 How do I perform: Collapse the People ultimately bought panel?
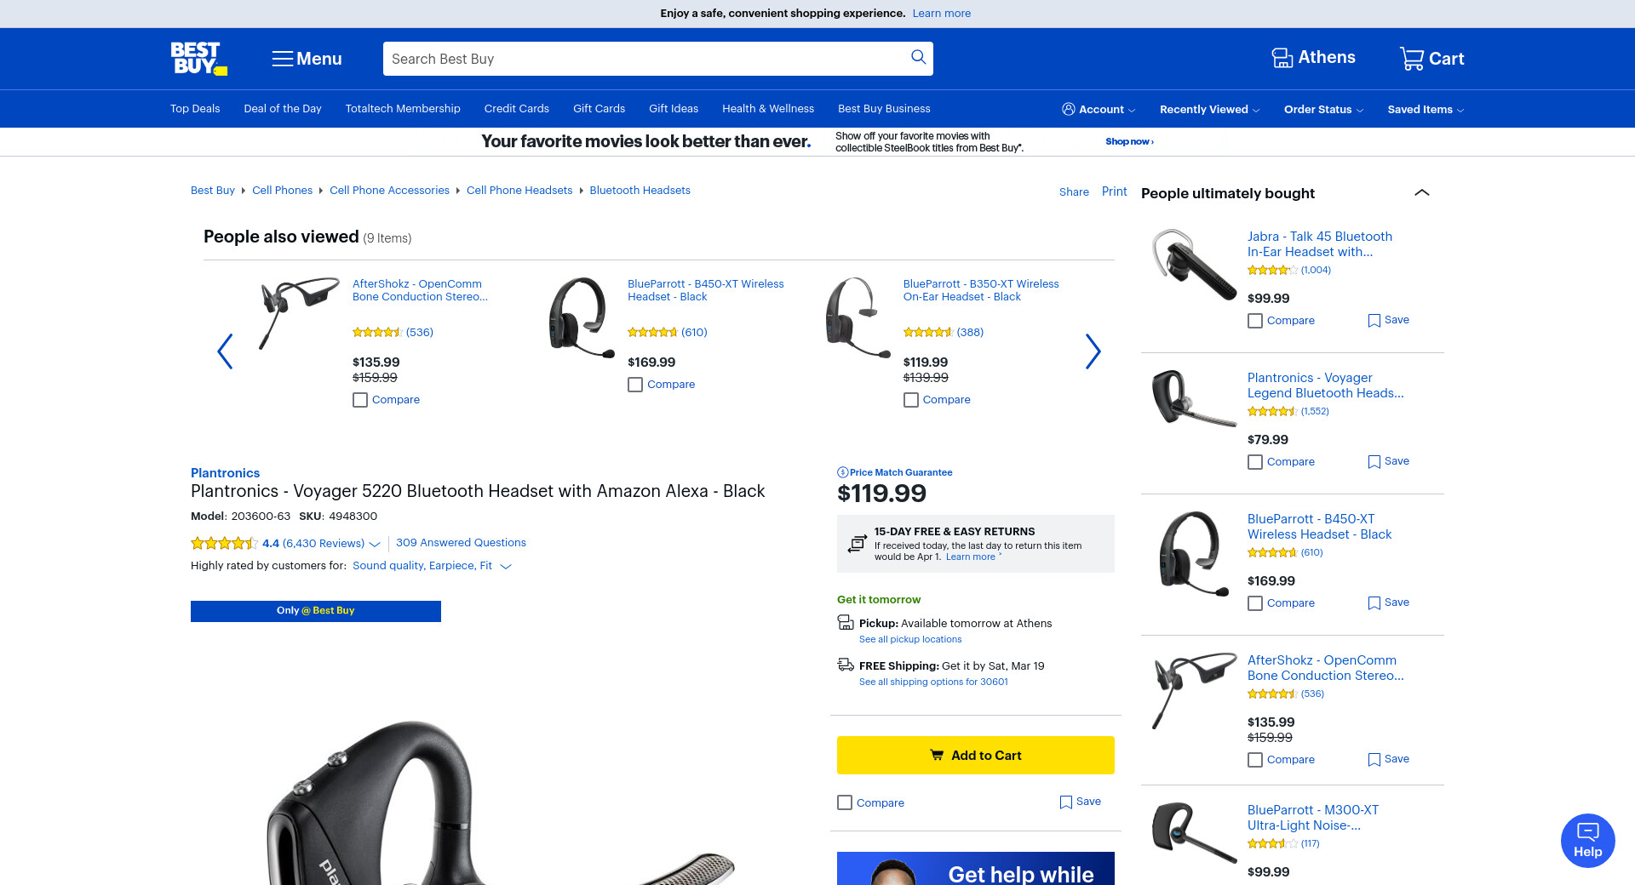pyautogui.click(x=1421, y=193)
